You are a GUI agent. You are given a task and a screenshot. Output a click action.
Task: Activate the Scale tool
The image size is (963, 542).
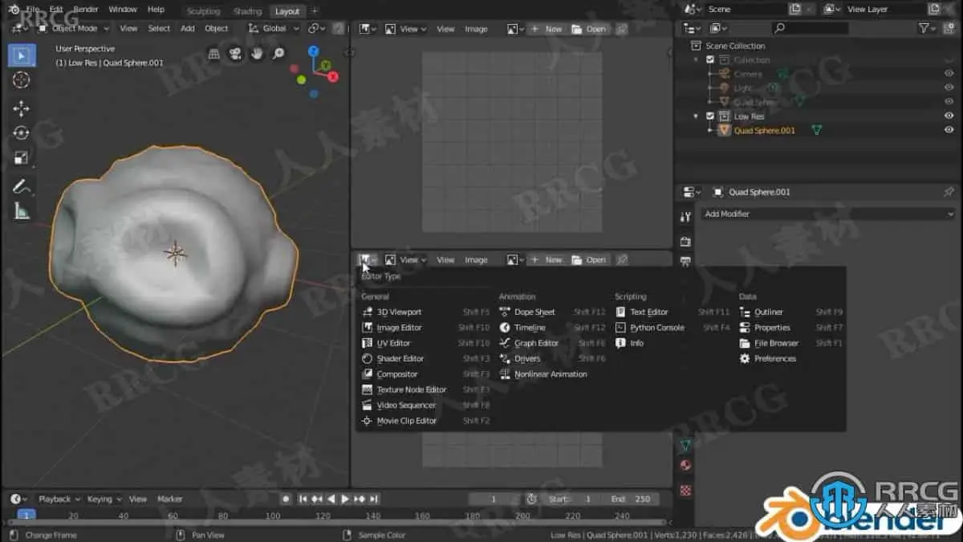[22, 157]
